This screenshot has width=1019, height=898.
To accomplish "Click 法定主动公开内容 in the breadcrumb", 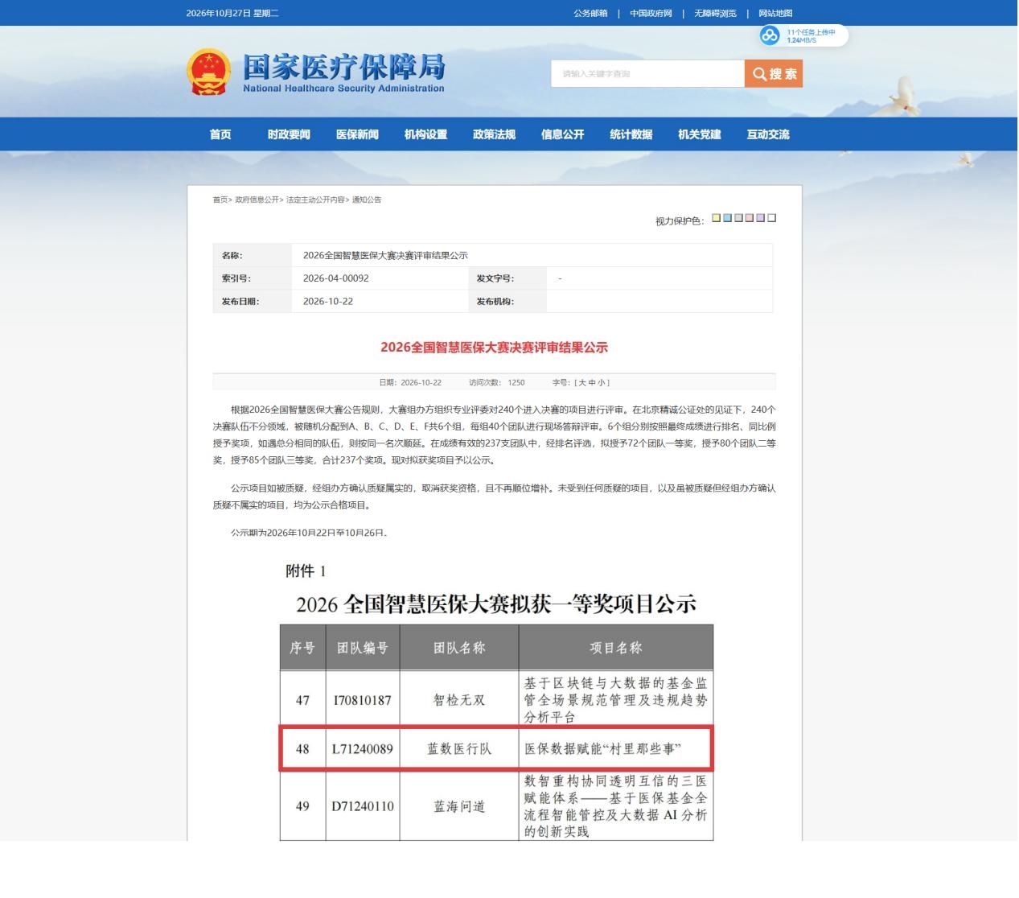I will (315, 200).
